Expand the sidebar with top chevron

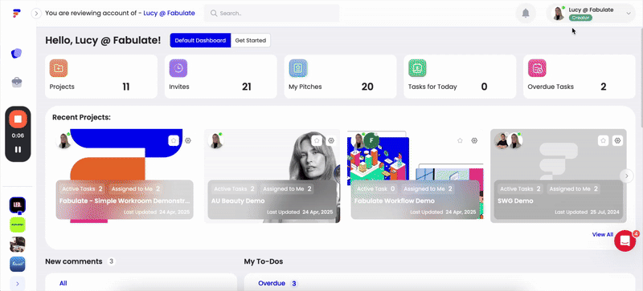pyautogui.click(x=36, y=14)
